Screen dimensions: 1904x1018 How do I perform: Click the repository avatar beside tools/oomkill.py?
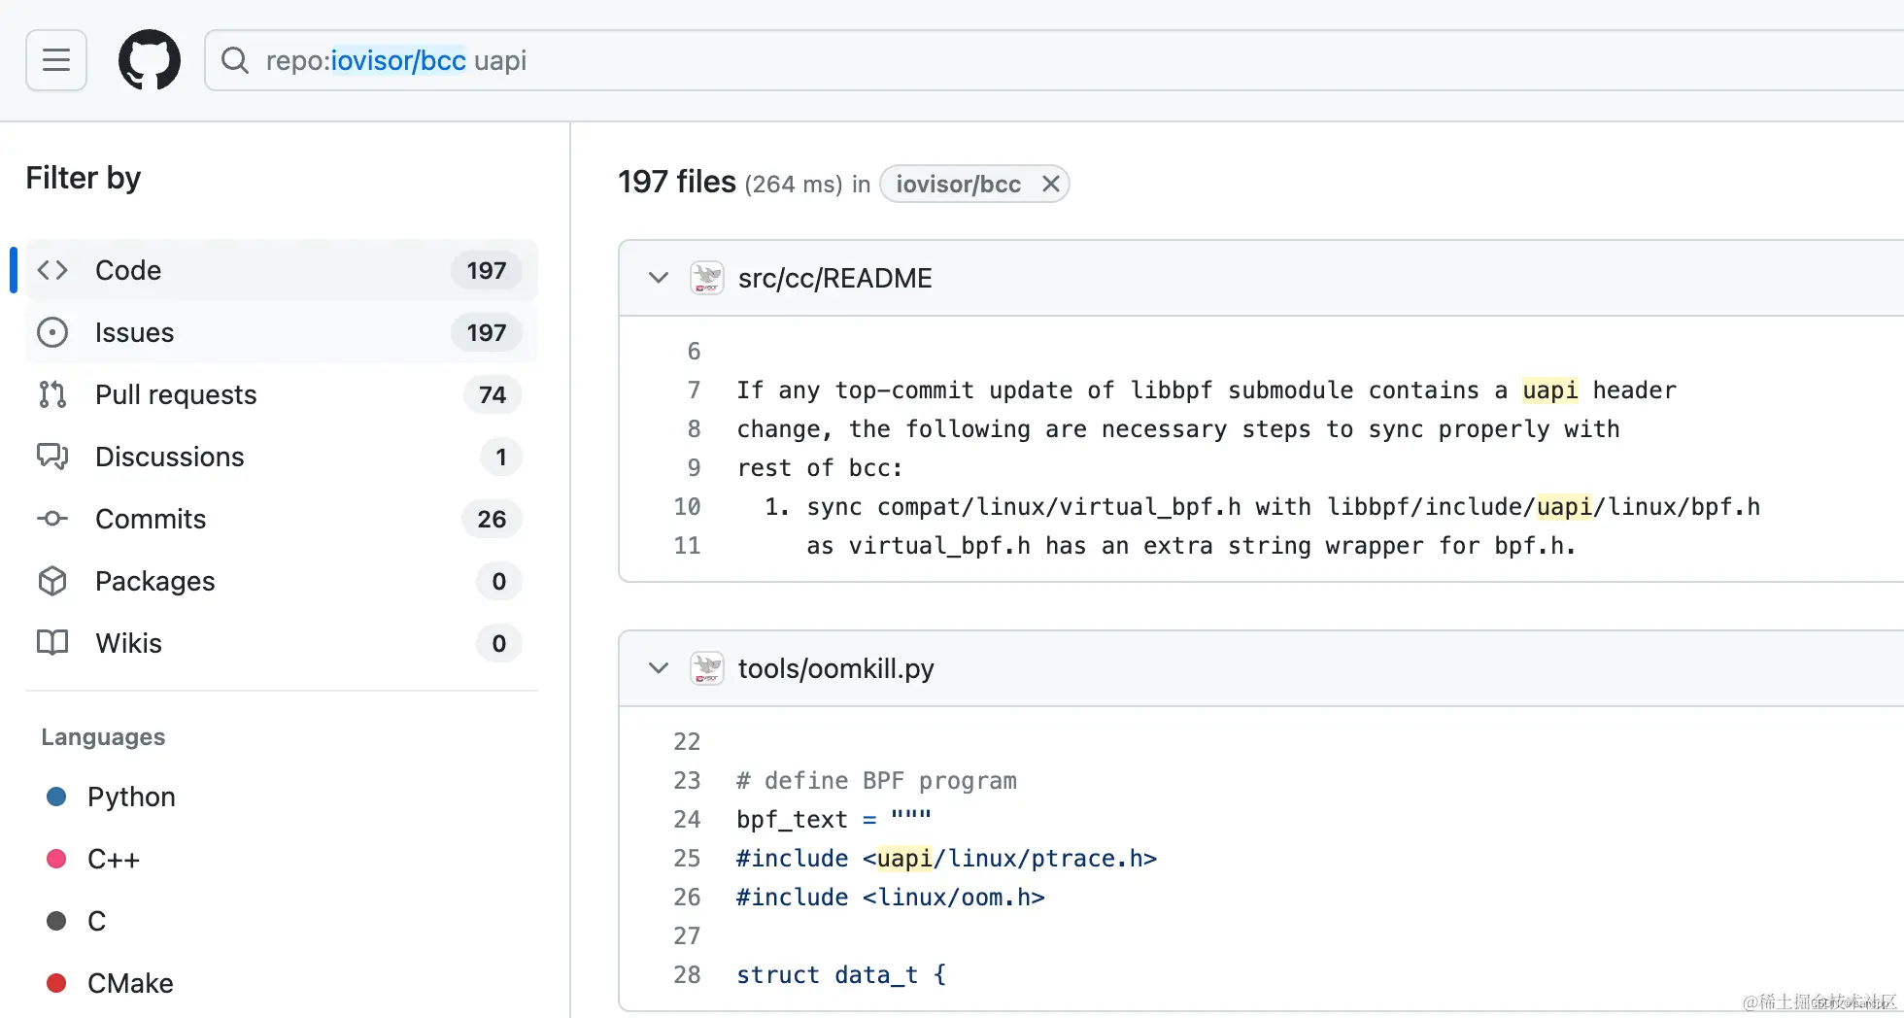pos(707,668)
